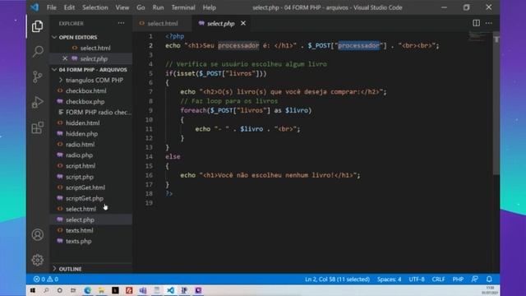
Task: Open the Accounts menu icon
Action: 38,234
